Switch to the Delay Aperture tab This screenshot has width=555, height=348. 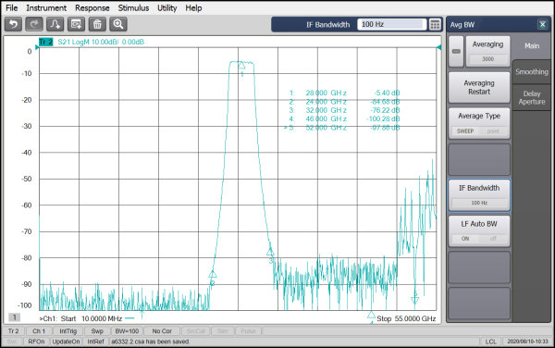(532, 98)
